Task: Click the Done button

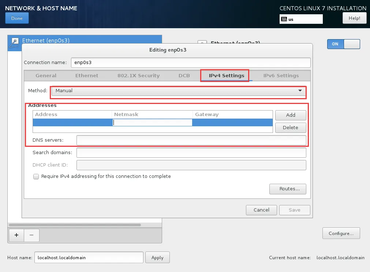Action: click(x=17, y=18)
